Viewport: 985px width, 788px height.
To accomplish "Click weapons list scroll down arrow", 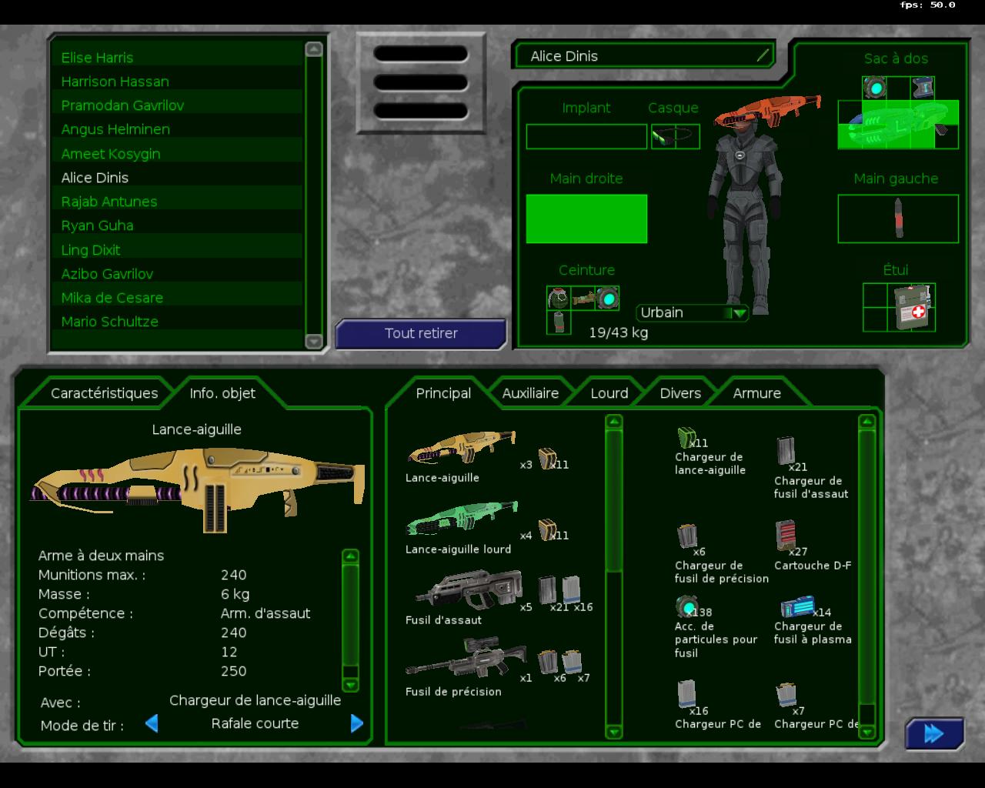I will point(614,731).
